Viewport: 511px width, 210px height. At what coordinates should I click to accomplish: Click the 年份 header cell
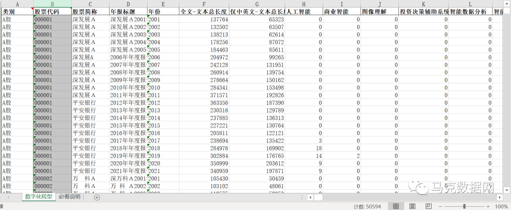(163, 11)
